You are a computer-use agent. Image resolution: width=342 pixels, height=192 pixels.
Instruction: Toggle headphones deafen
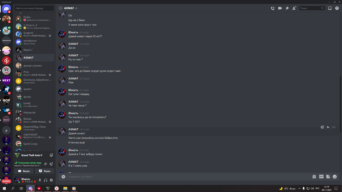click(46, 180)
